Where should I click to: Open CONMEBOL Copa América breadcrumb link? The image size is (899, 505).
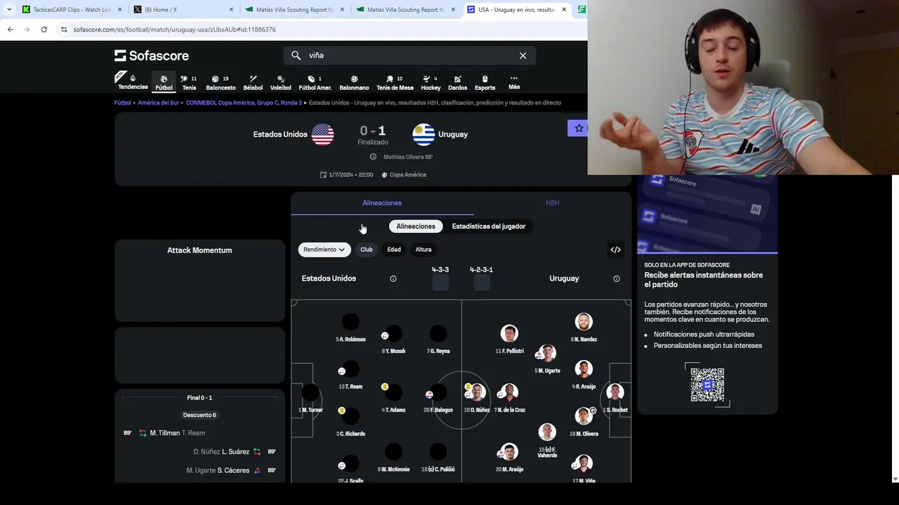tap(244, 102)
